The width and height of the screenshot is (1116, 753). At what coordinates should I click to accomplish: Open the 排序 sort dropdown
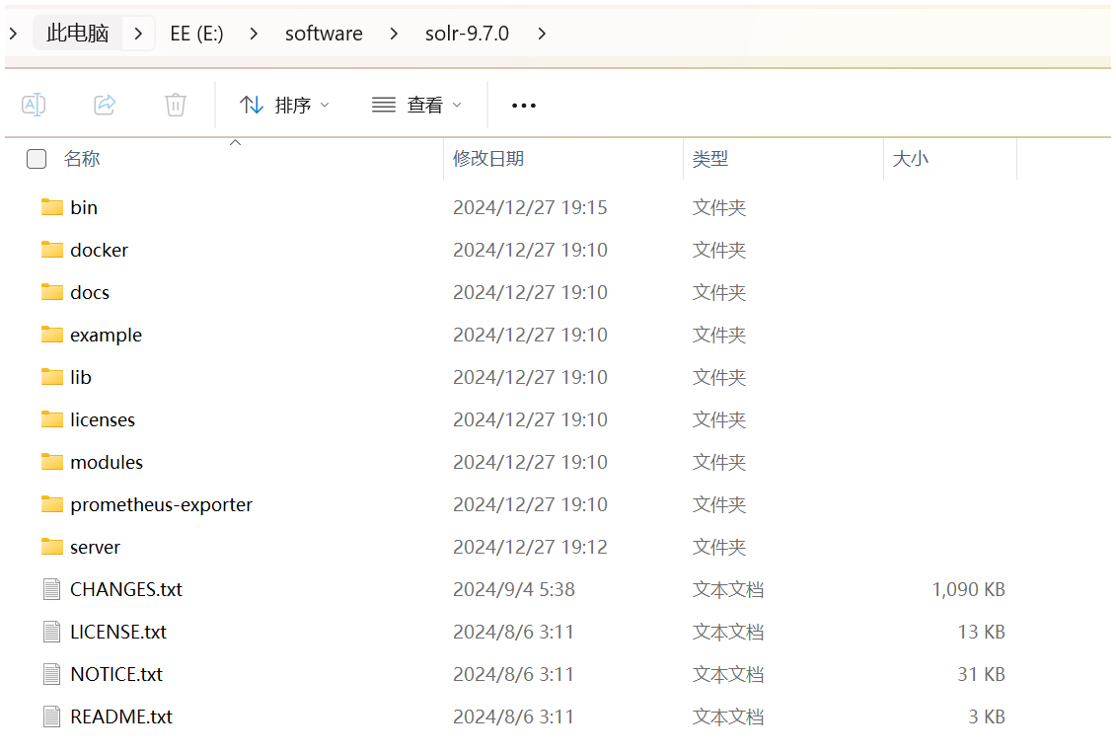pos(285,105)
